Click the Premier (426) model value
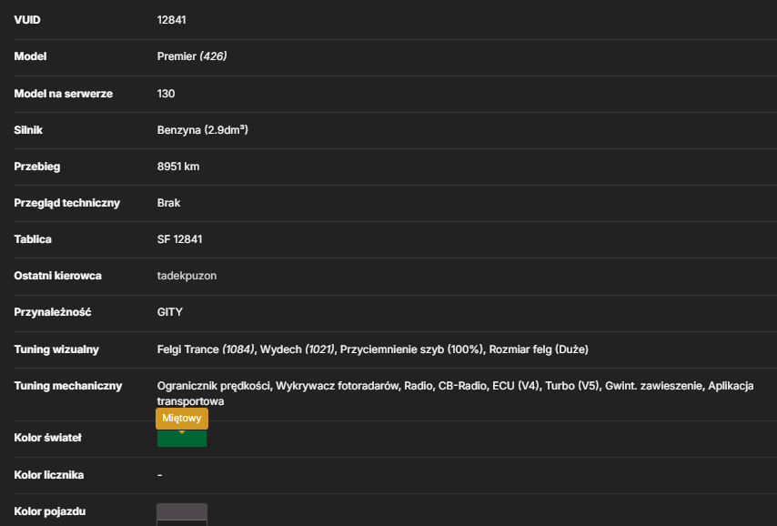 tap(192, 56)
